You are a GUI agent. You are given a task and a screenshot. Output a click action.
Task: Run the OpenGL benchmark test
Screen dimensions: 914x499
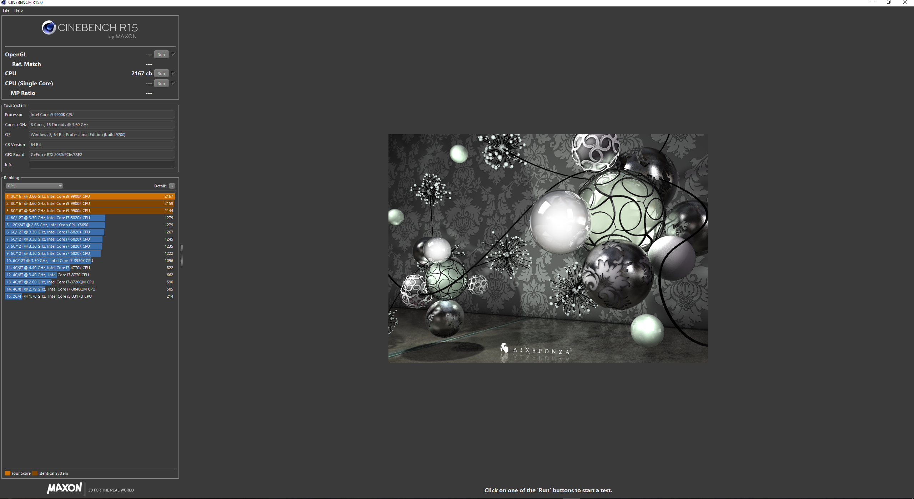tap(161, 55)
